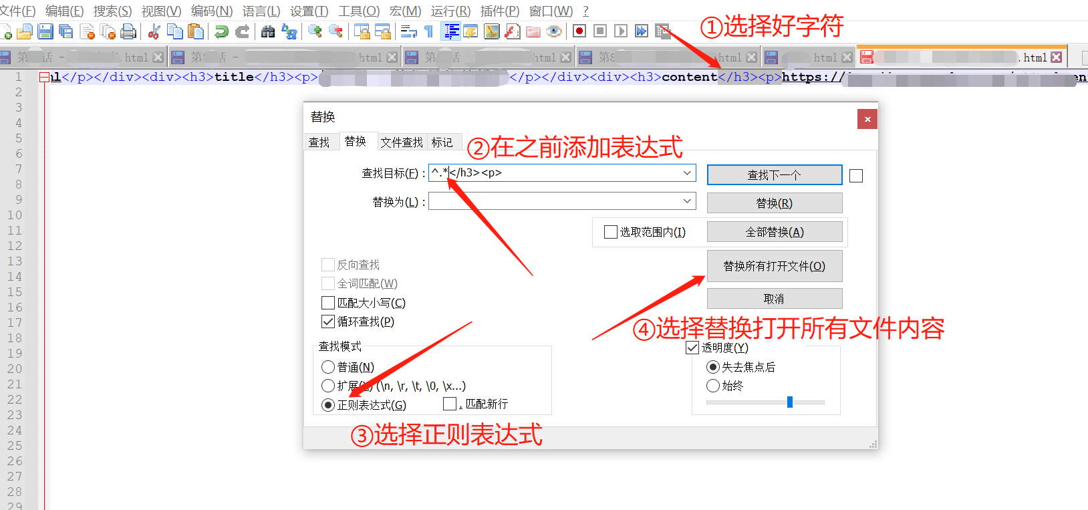The width and height of the screenshot is (1088, 510).
Task: Toggle Show all characters pilcrow icon
Action: (429, 31)
